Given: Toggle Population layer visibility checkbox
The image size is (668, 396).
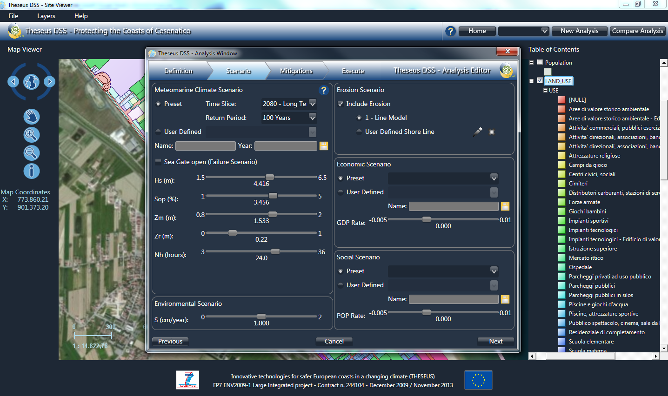Looking at the screenshot, I should [x=540, y=62].
